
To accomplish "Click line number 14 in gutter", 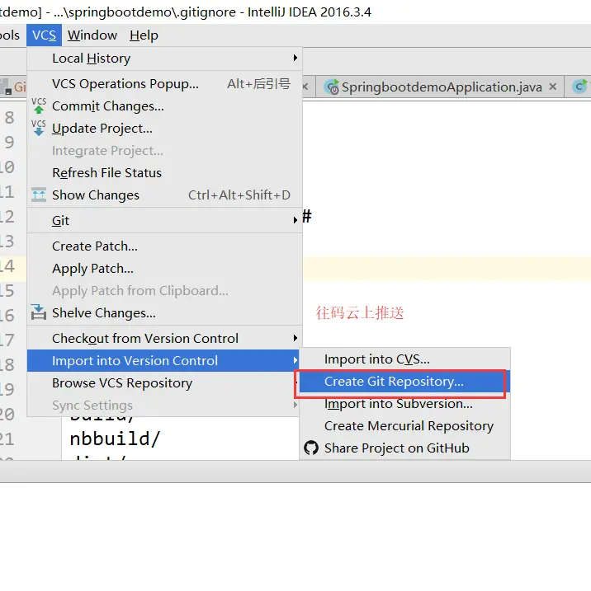I will 7,266.
